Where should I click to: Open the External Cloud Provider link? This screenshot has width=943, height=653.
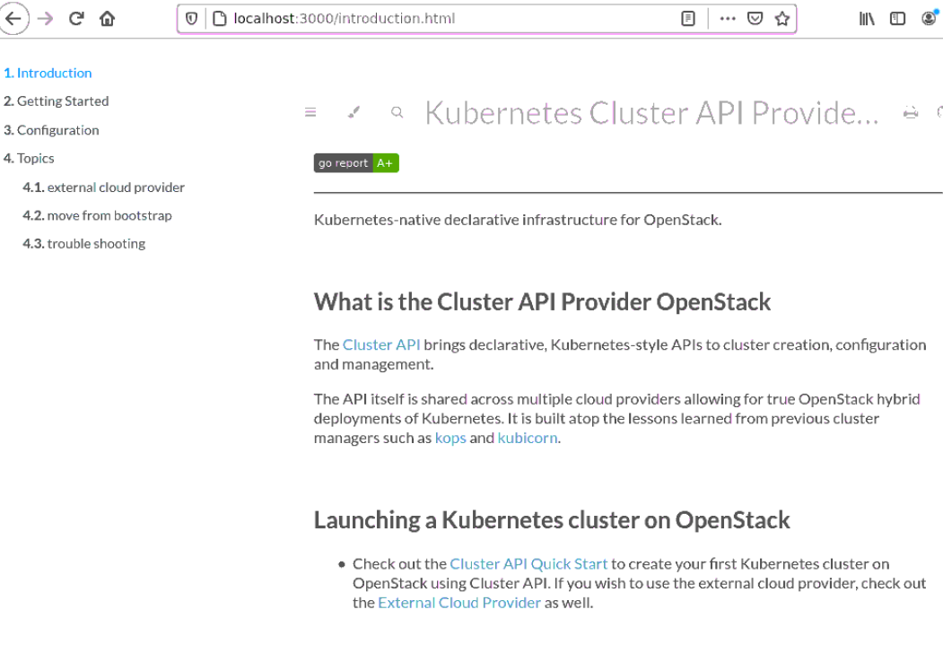click(x=459, y=603)
